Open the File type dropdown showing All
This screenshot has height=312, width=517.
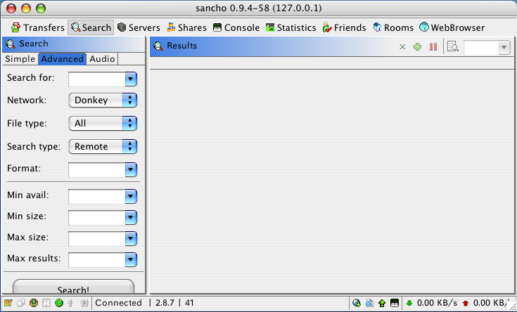coord(103,123)
